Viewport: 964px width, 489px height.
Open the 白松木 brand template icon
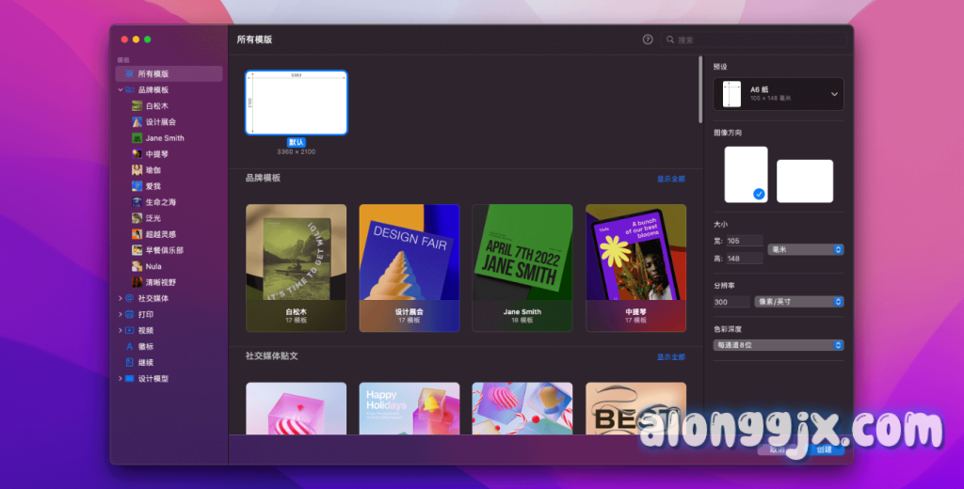click(137, 105)
